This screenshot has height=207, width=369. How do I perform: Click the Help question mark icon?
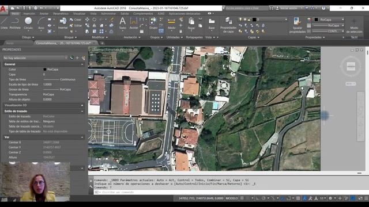tap(323, 8)
